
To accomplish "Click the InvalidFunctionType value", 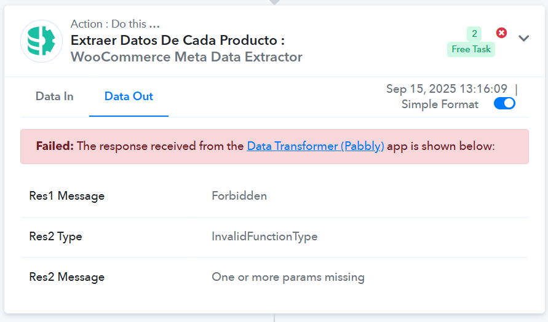I will pyautogui.click(x=264, y=237).
